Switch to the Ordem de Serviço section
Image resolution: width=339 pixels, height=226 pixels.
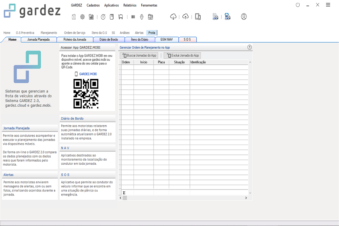75,33
